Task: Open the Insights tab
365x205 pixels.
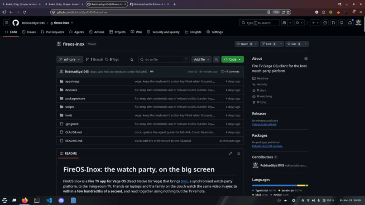Action: pyautogui.click(x=193, y=32)
